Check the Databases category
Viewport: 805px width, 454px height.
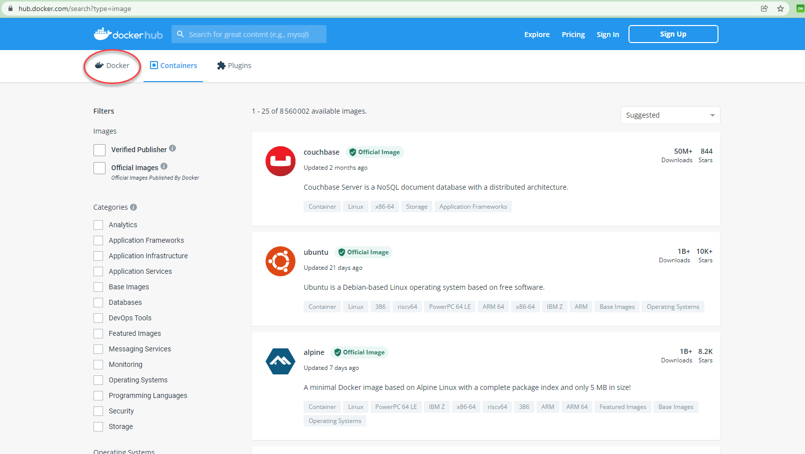[x=98, y=303]
